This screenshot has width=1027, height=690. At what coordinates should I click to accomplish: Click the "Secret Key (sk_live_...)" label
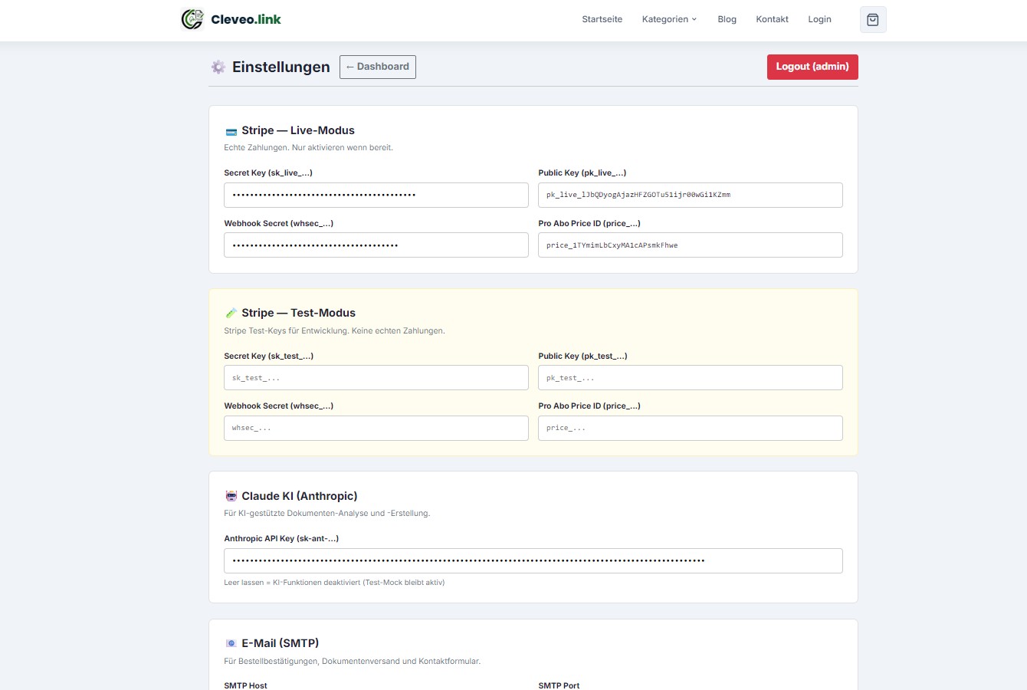268,173
